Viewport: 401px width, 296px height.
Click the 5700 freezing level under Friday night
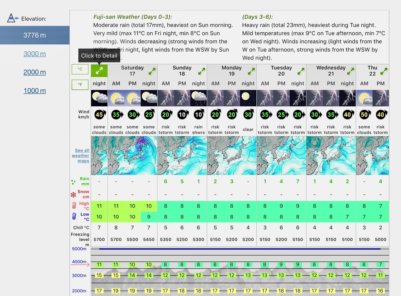(x=99, y=240)
